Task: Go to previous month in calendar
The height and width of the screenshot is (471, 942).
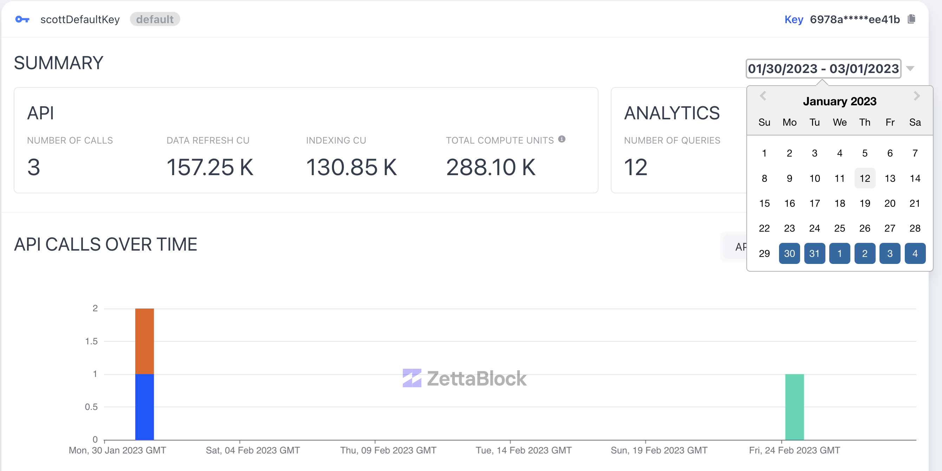Action: [x=763, y=96]
